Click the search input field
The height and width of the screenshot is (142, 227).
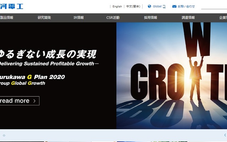click(214, 6)
